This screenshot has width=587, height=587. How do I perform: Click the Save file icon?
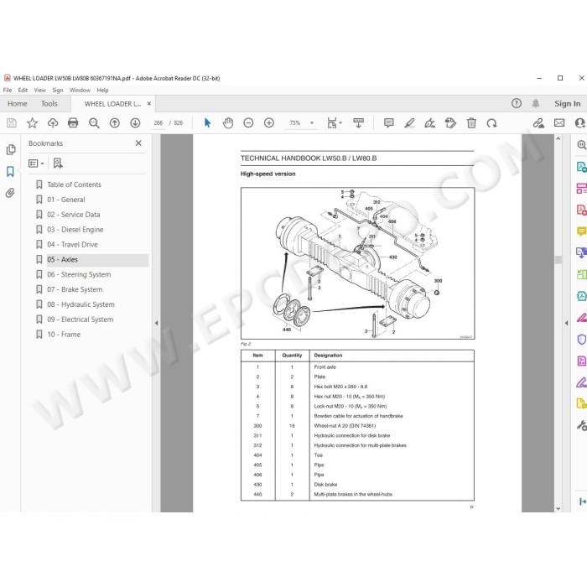pyautogui.click(x=12, y=122)
